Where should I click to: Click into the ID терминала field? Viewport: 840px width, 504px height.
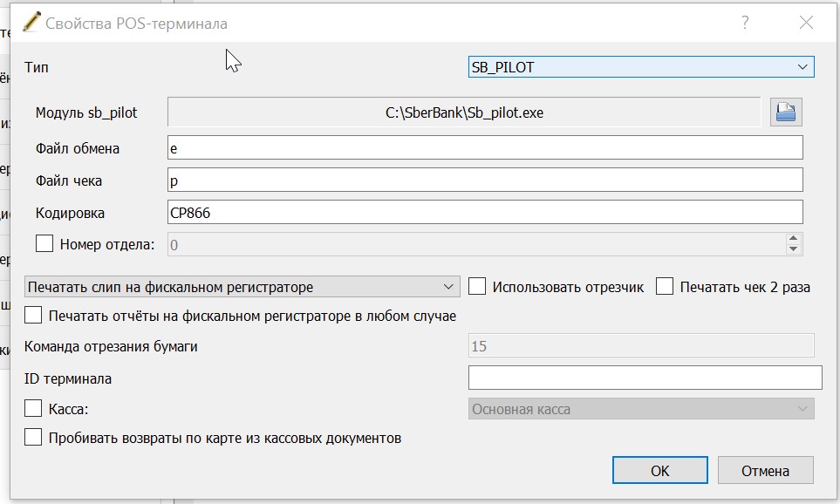click(x=645, y=378)
